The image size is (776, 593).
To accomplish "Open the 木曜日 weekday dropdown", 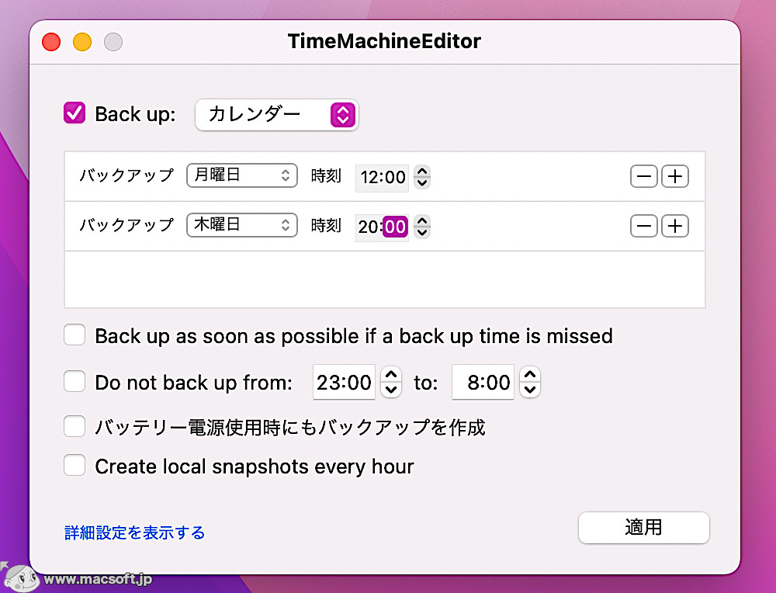I will pyautogui.click(x=241, y=225).
